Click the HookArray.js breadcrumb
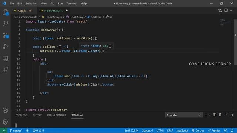Image resolution: width=237 pixels, height=133 pixels. [x=52, y=17]
